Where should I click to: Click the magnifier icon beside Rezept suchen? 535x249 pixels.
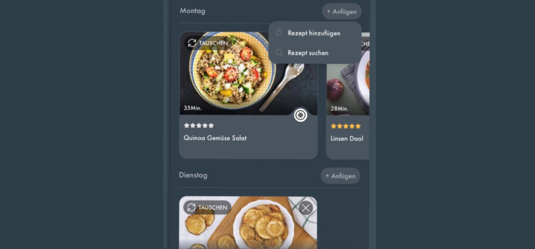279,52
